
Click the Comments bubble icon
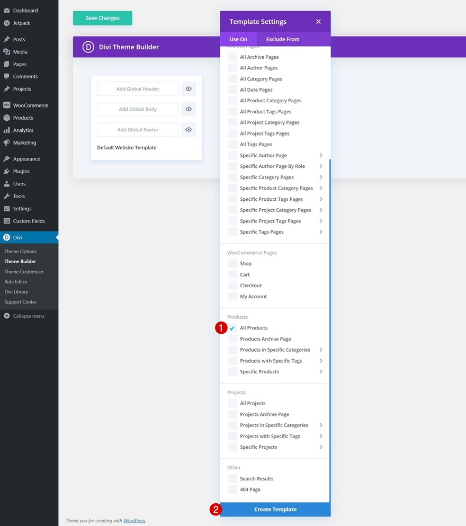pos(7,77)
